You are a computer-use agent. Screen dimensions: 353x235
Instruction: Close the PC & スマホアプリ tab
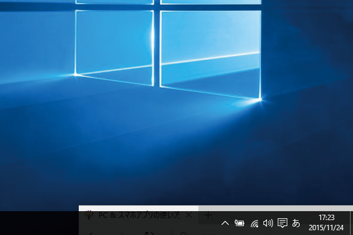pyautogui.click(x=189, y=215)
